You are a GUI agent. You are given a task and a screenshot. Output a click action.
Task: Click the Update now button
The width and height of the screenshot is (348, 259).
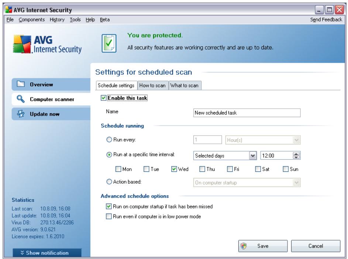(51, 114)
